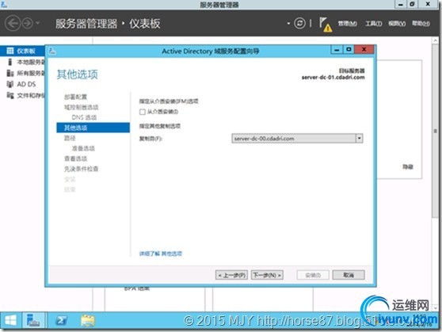This screenshot has width=442, height=332.
Task: Open the navigation history dropdown arrow
Action: click(x=38, y=23)
